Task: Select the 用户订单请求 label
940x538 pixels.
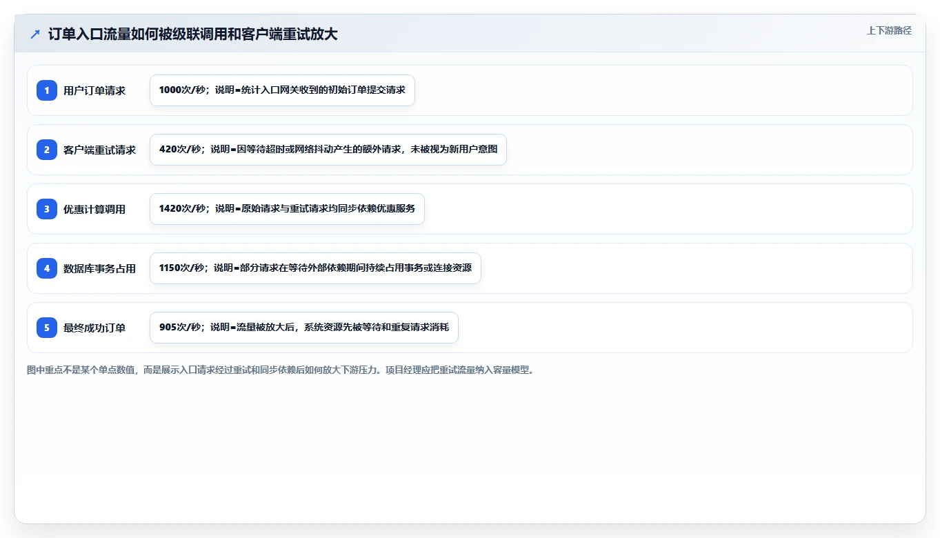Action: (x=94, y=90)
